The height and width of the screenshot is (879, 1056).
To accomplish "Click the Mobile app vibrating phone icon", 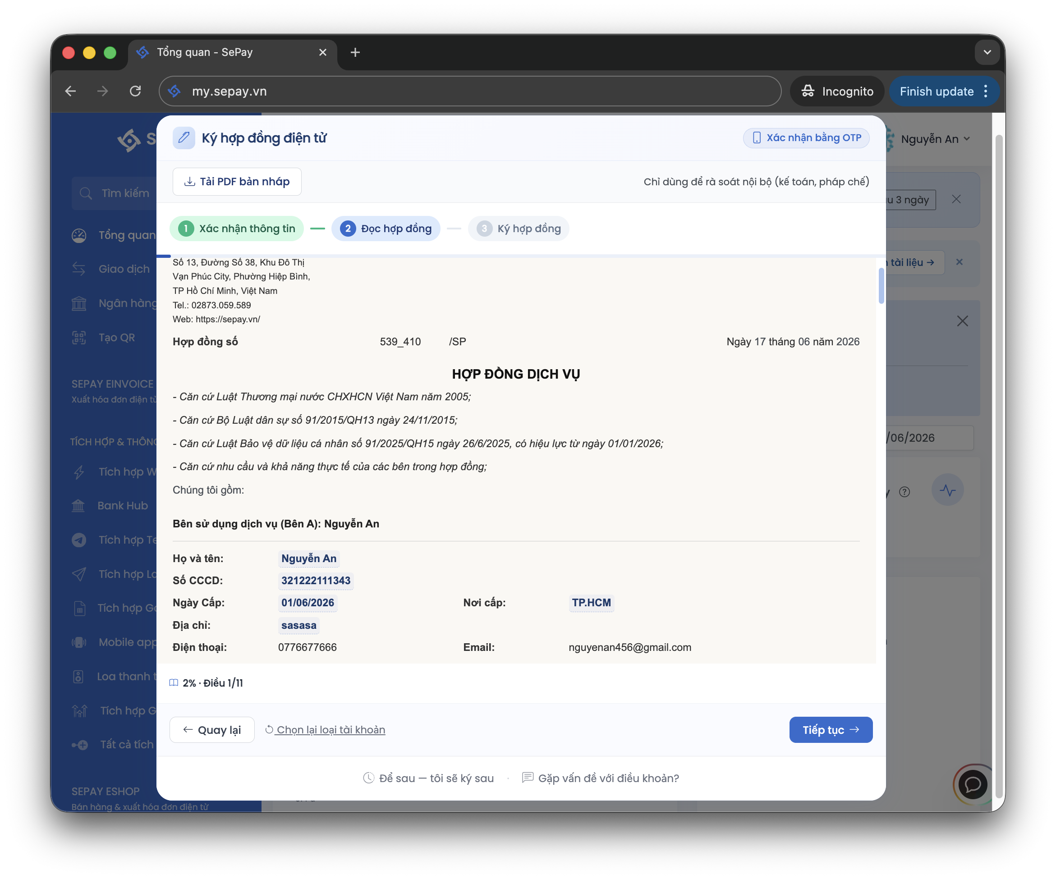I will coord(79,642).
